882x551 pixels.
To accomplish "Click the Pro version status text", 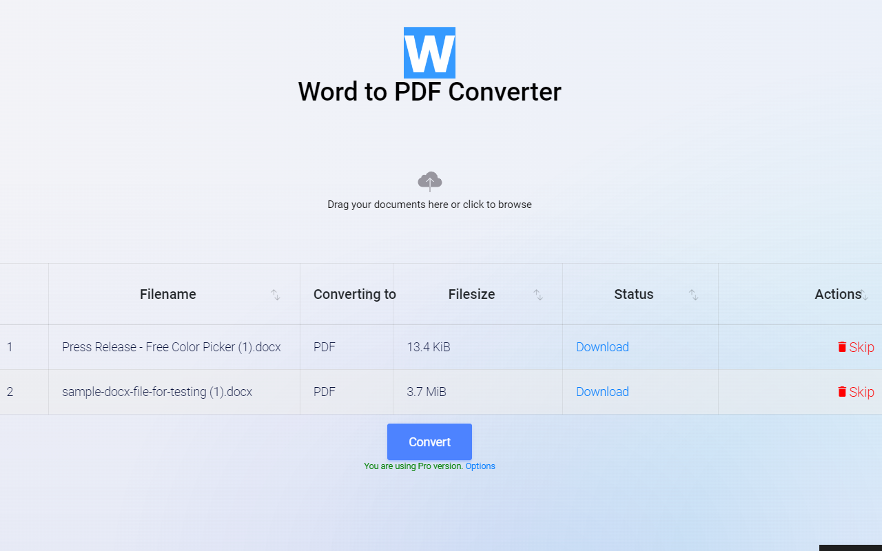I will tap(413, 466).
